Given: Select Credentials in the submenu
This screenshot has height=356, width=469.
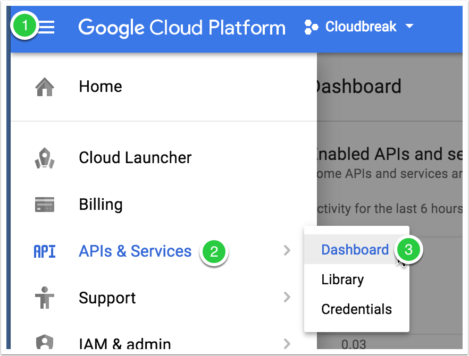Looking at the screenshot, I should (x=356, y=309).
